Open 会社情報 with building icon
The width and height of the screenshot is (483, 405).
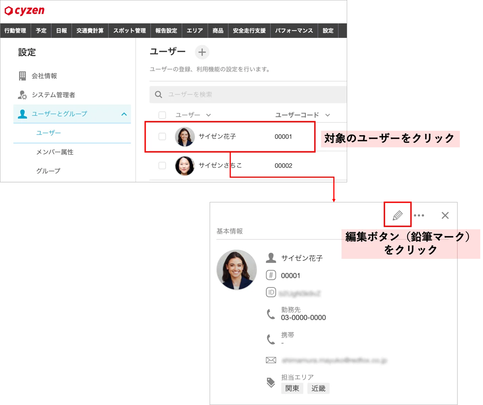[x=38, y=76]
